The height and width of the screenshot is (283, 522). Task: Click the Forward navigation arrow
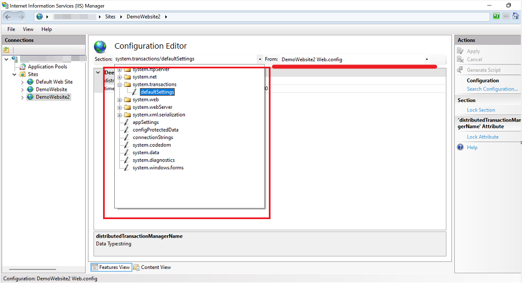(x=21, y=17)
